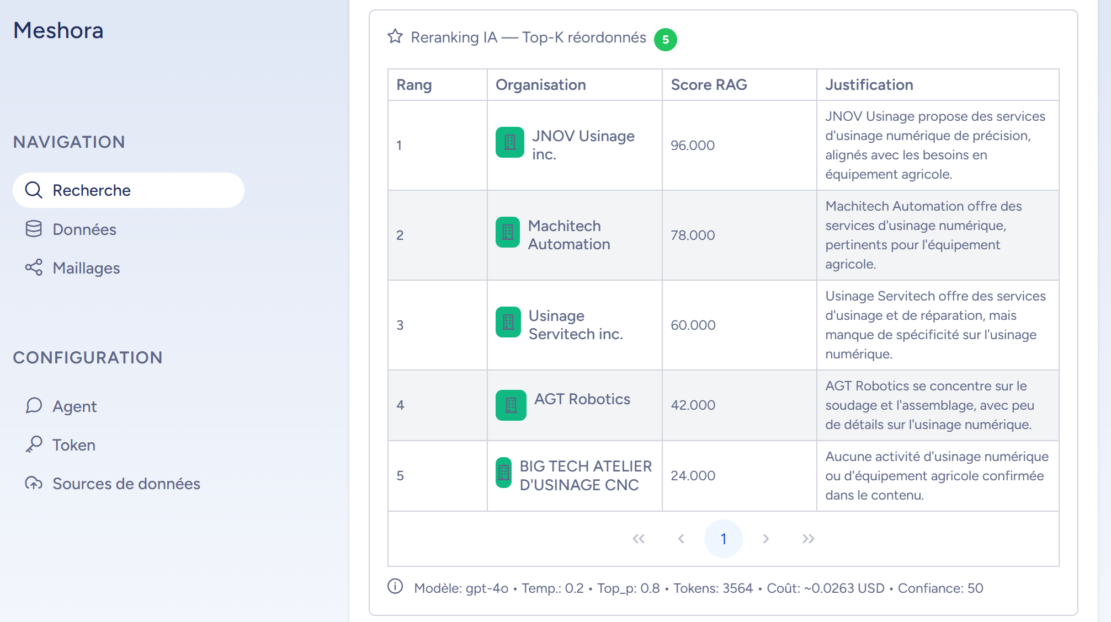The width and height of the screenshot is (1111, 622).
Task: Go to the first page of results
Action: point(639,539)
